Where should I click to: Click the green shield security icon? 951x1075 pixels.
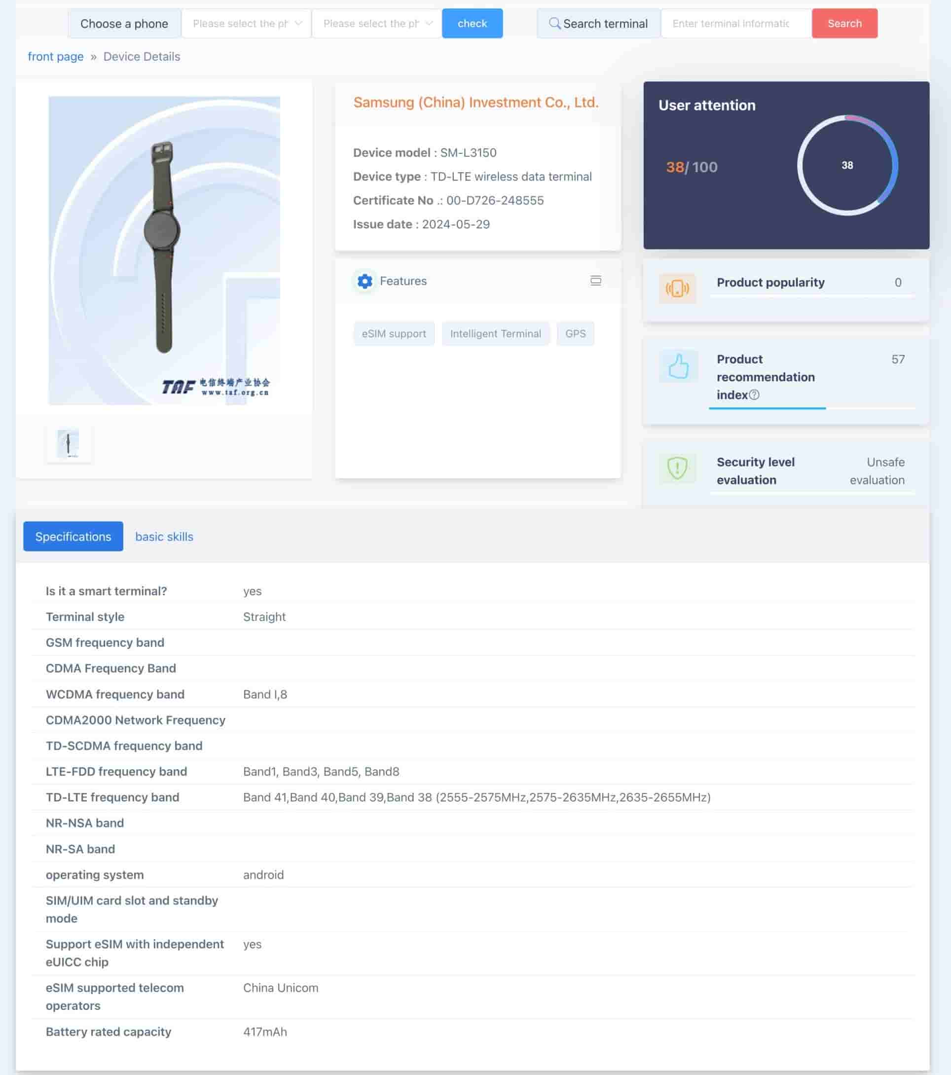pyautogui.click(x=677, y=467)
